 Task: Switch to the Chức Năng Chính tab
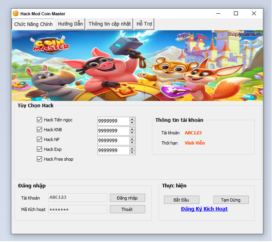point(33,24)
